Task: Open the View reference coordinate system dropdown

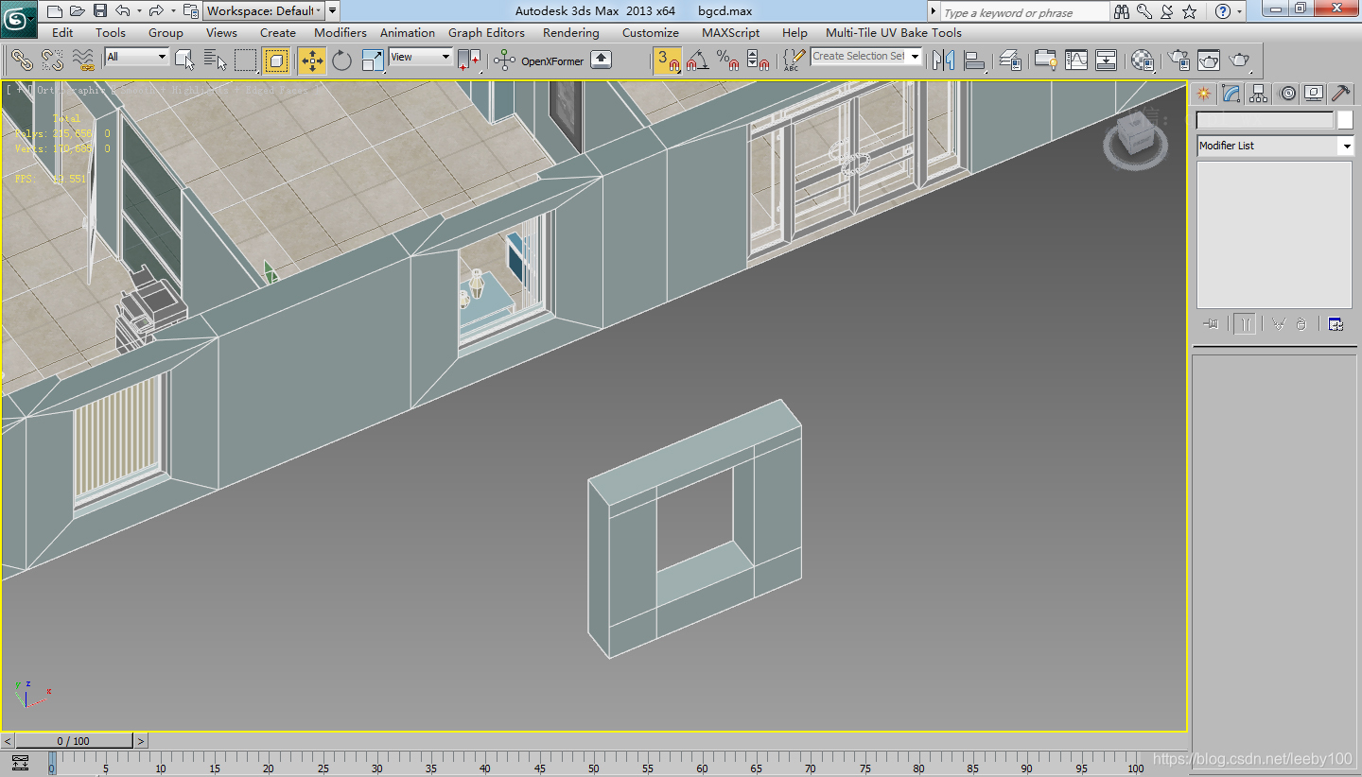Action: [421, 57]
